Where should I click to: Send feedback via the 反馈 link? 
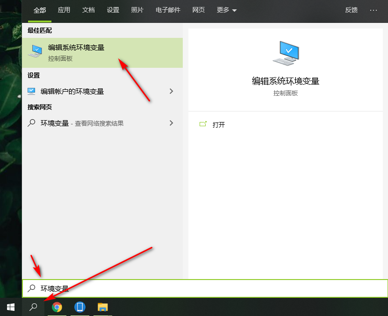tap(351, 10)
